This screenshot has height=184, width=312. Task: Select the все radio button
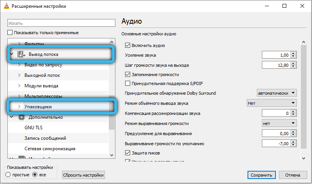pyautogui.click(x=35, y=175)
